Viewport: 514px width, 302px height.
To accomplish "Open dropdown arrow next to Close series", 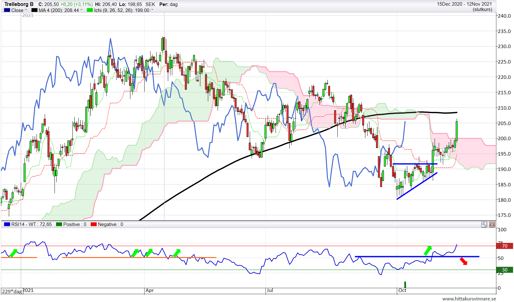I will tap(26, 10).
